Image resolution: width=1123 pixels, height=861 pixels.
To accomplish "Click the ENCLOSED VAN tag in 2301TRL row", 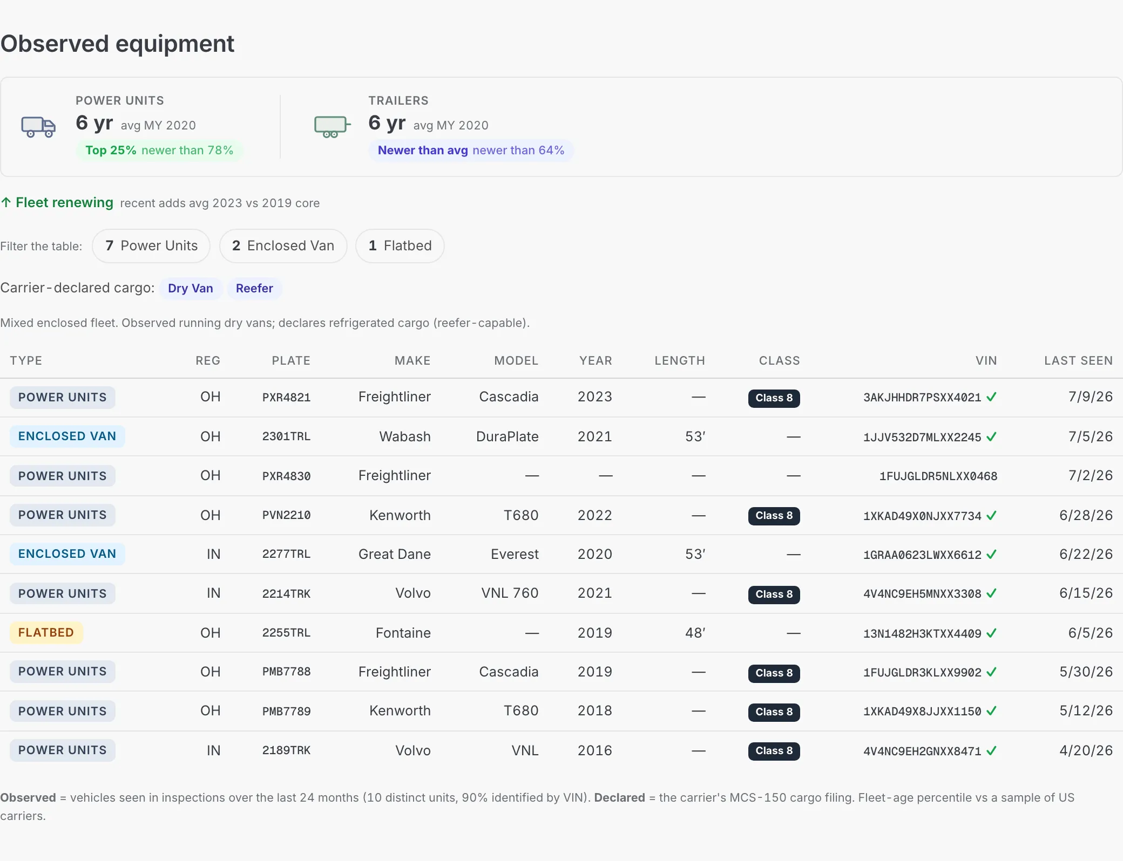I will tap(67, 436).
